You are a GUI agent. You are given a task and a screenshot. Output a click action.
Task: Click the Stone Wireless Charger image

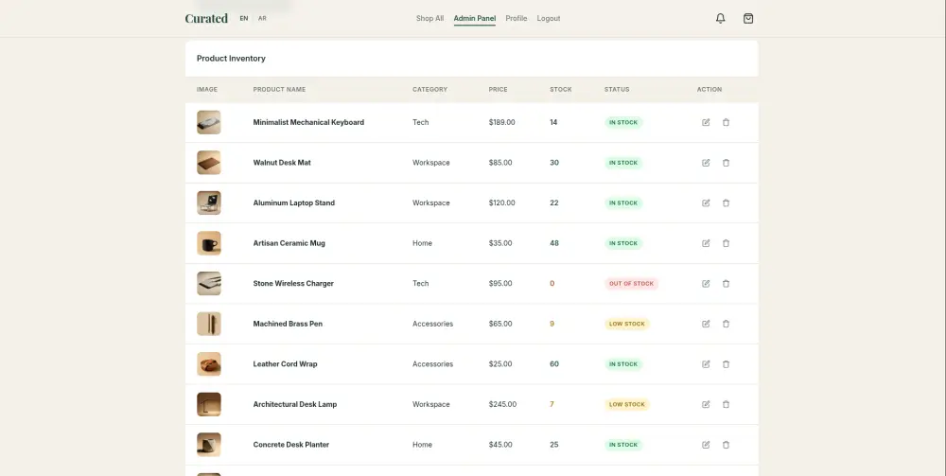pos(209,284)
